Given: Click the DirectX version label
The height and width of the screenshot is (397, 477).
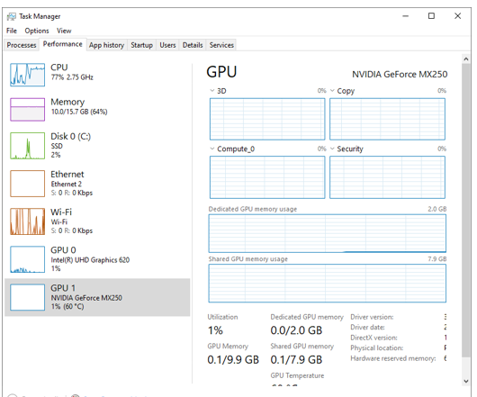Looking at the screenshot, I should pyautogui.click(x=373, y=338).
